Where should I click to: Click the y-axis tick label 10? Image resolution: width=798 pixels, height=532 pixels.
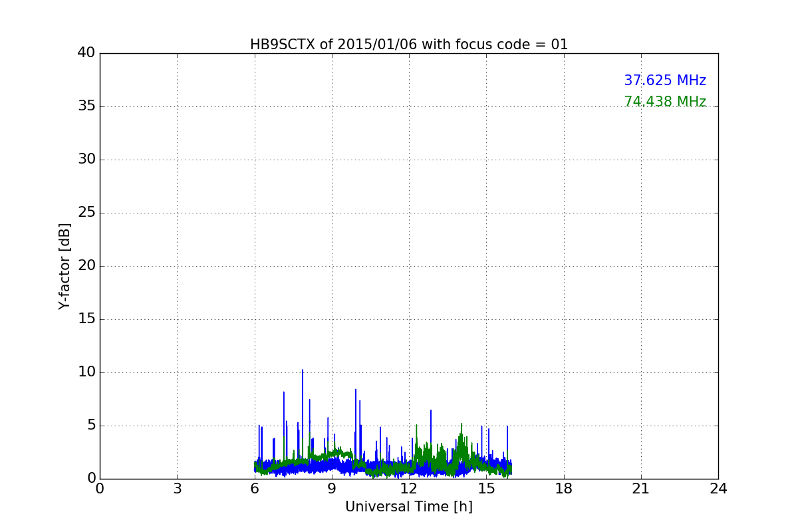(x=86, y=372)
